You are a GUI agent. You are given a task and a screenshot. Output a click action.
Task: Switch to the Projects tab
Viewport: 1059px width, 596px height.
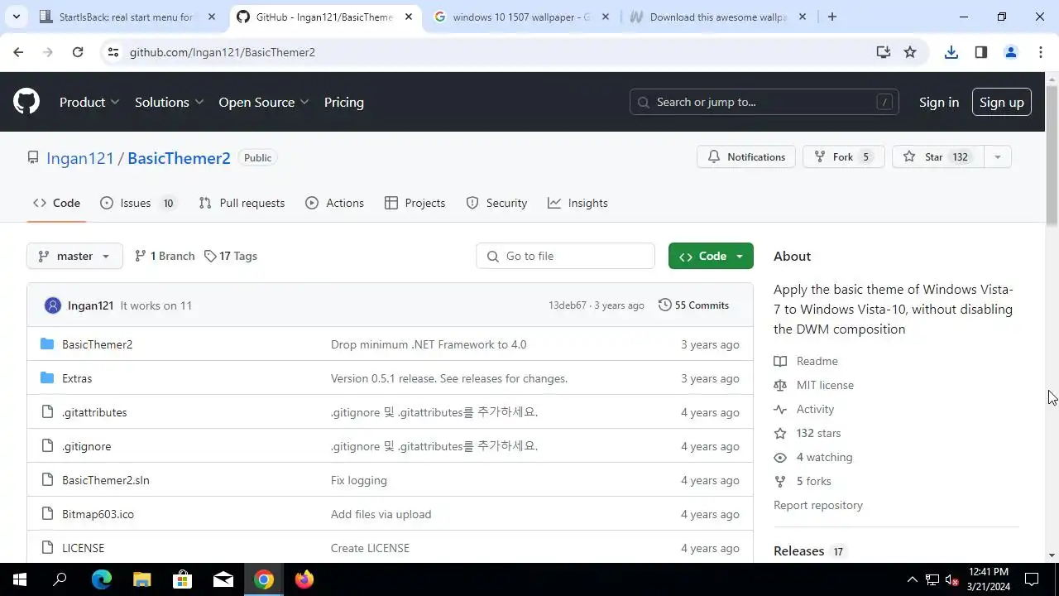414,203
